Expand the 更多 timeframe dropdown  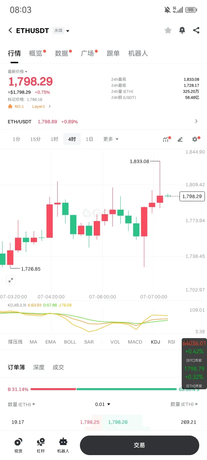coord(111,139)
